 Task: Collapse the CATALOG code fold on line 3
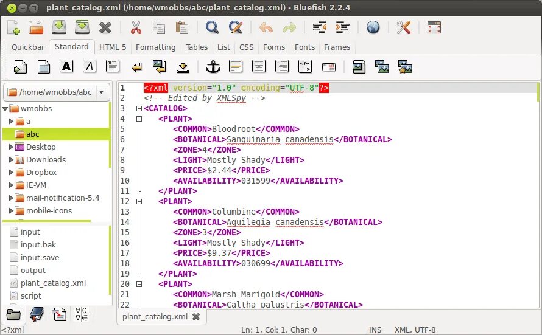pos(139,109)
